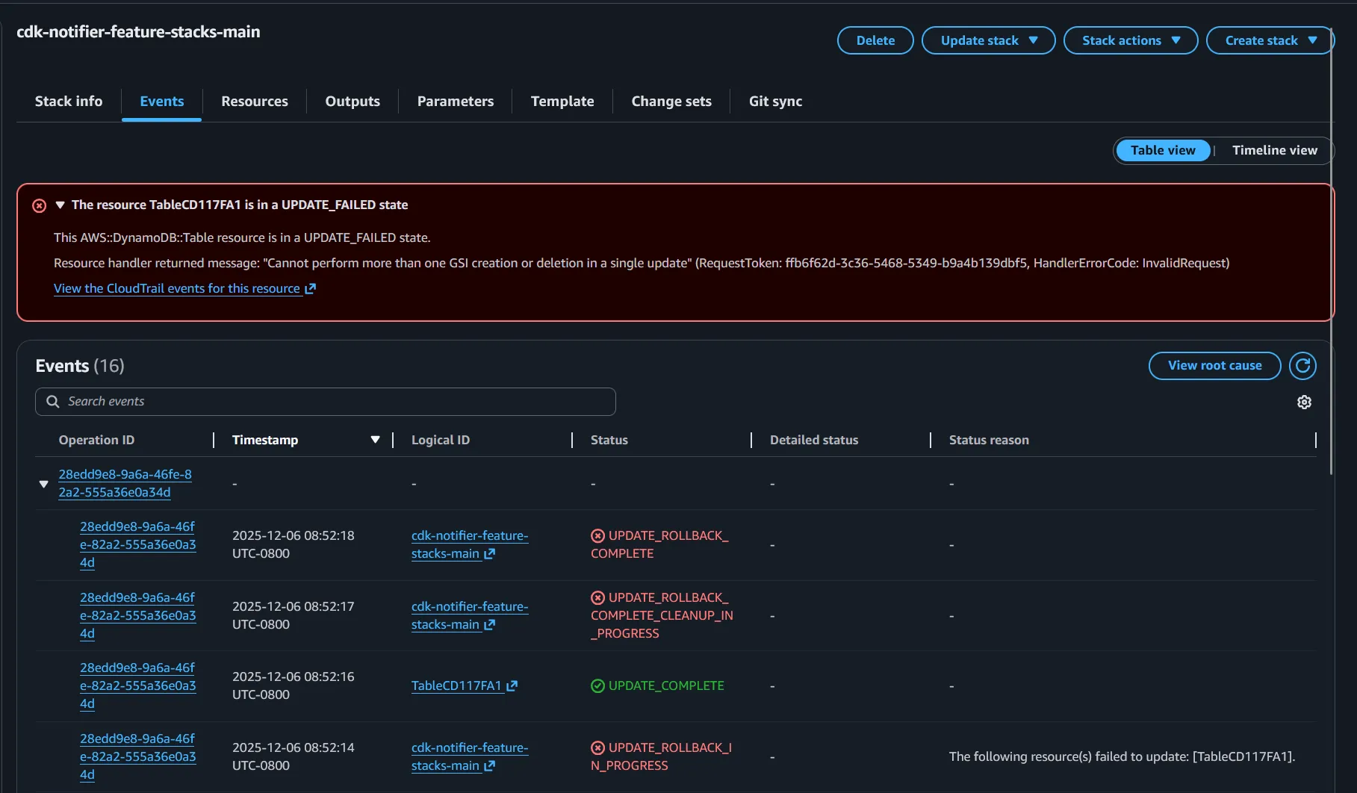Click the external link icon beside cdk-notifier-feature-stacks-main

489,554
